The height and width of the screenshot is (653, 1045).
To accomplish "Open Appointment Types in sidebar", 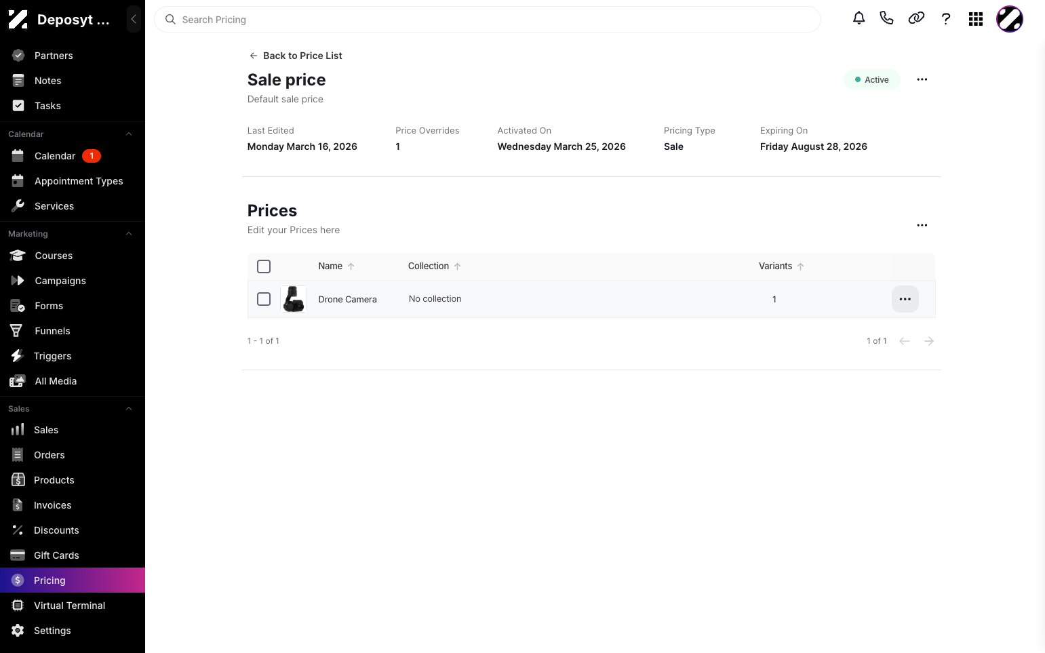I will pos(73,181).
